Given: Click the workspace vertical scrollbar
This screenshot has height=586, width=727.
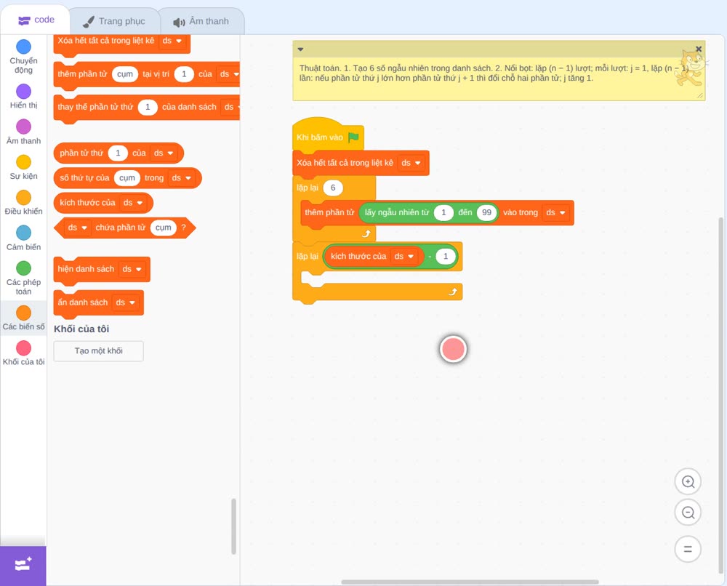Looking at the screenshot, I should 721,394.
